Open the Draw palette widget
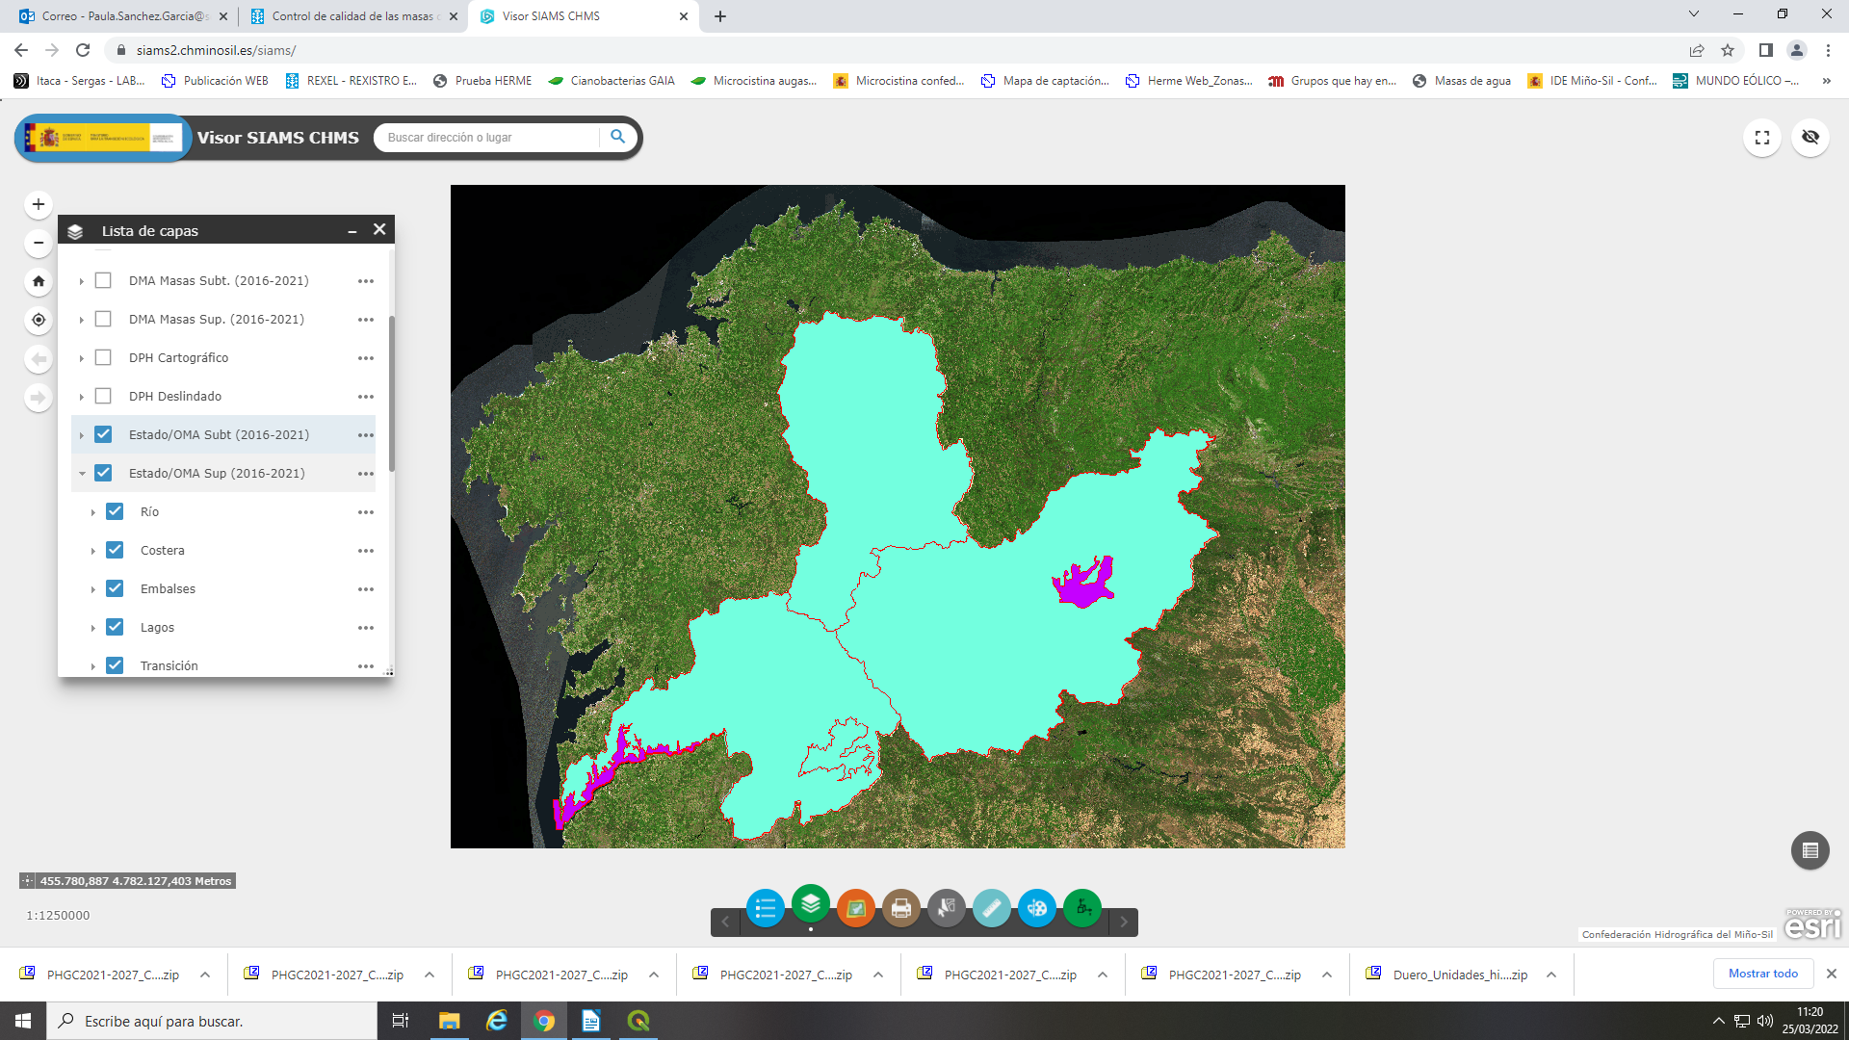This screenshot has height=1040, width=1849. (1036, 908)
